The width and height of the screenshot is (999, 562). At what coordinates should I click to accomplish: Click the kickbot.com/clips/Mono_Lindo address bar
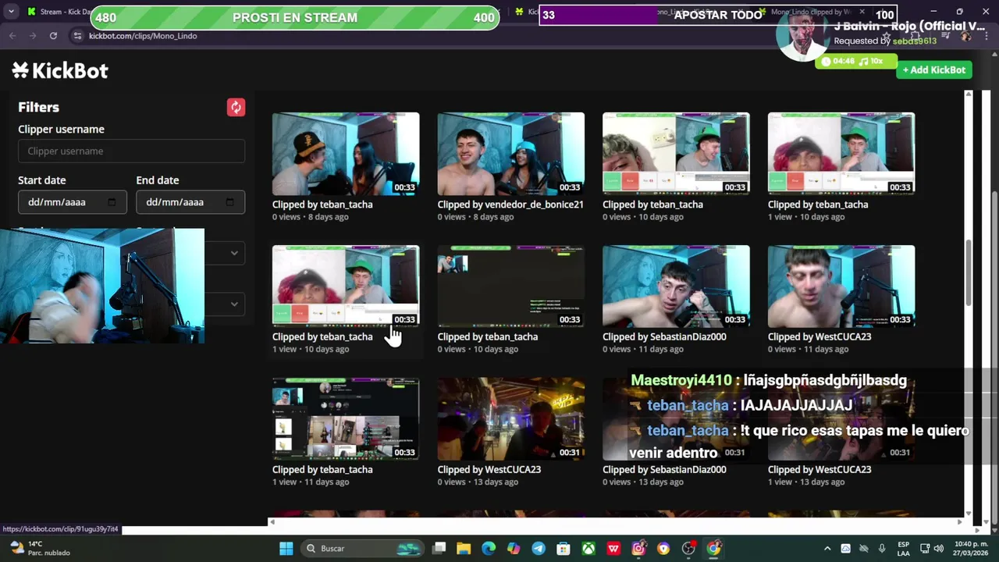coord(143,36)
